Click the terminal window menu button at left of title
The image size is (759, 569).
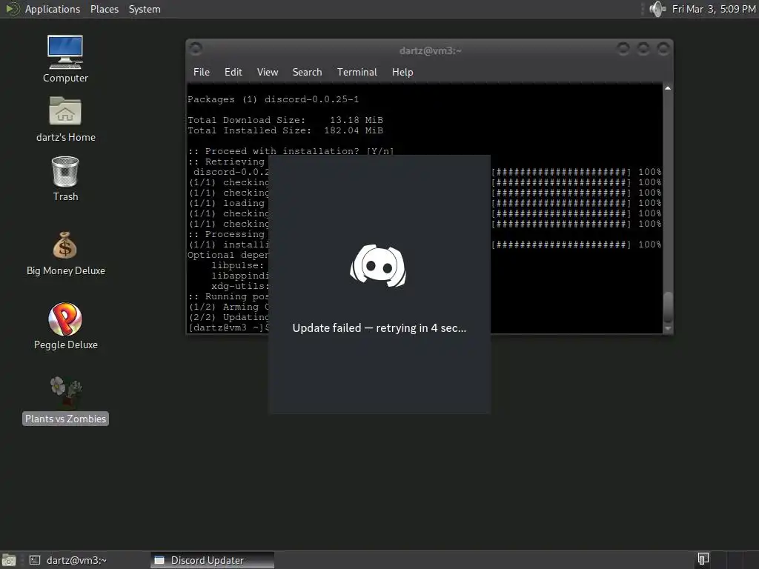(x=196, y=48)
